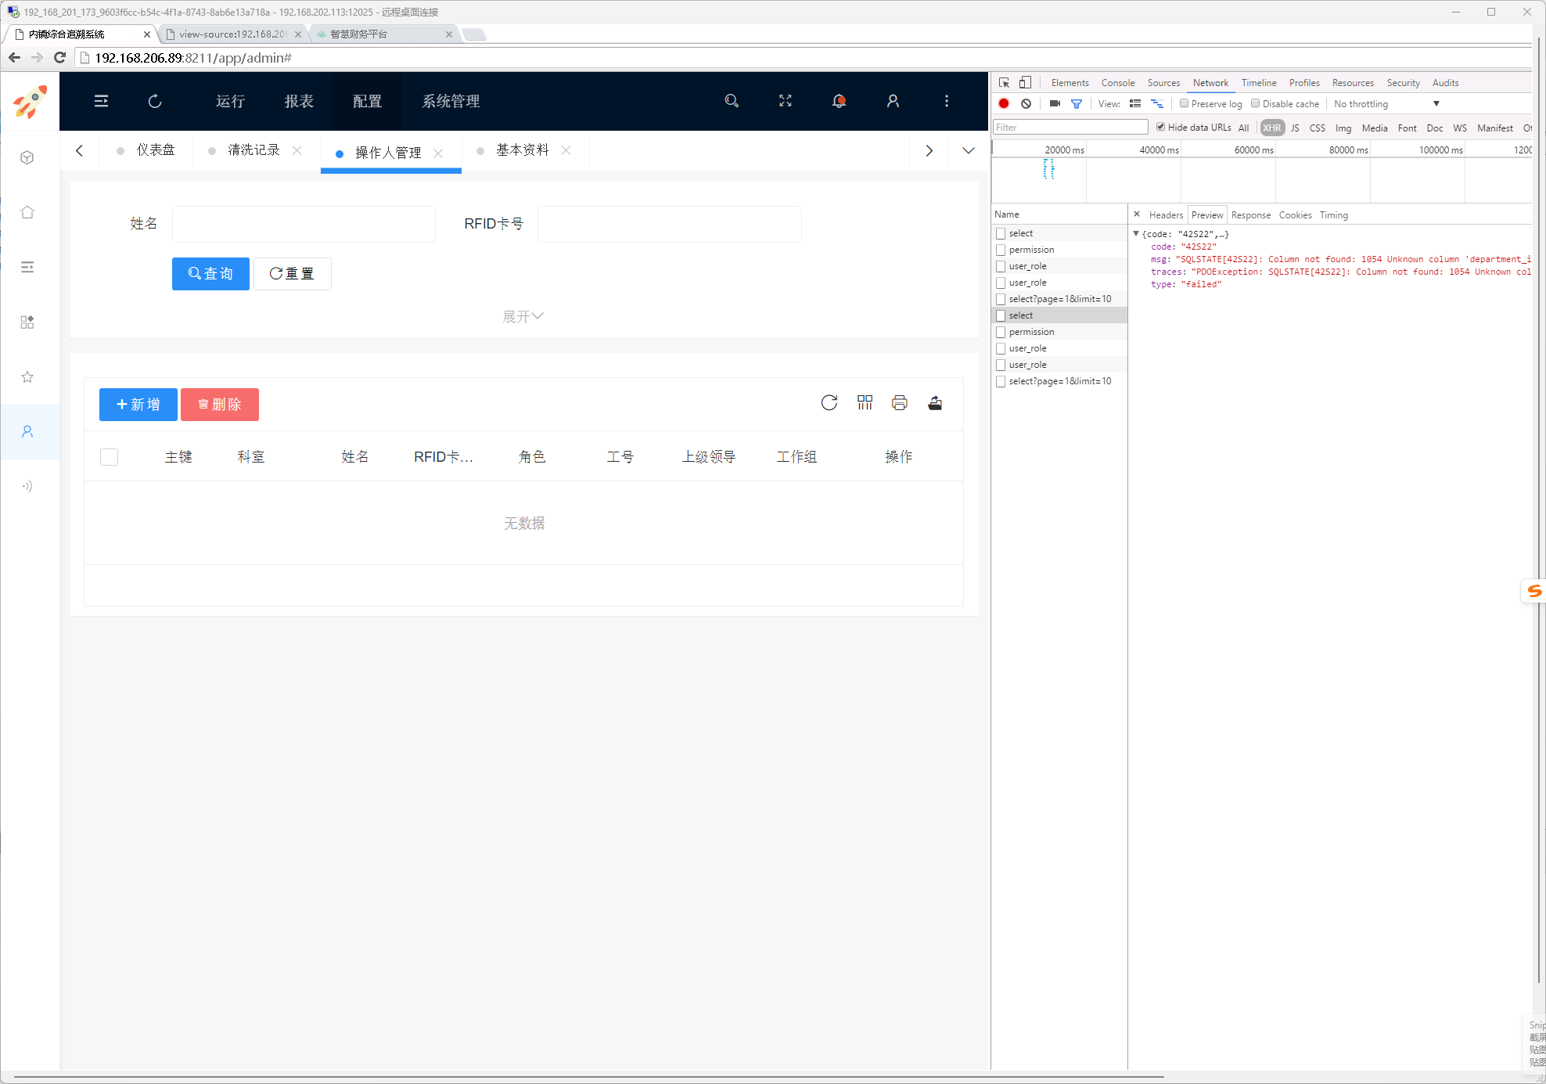Enable the Preserve log checkbox
The image size is (1546, 1084).
(1185, 103)
